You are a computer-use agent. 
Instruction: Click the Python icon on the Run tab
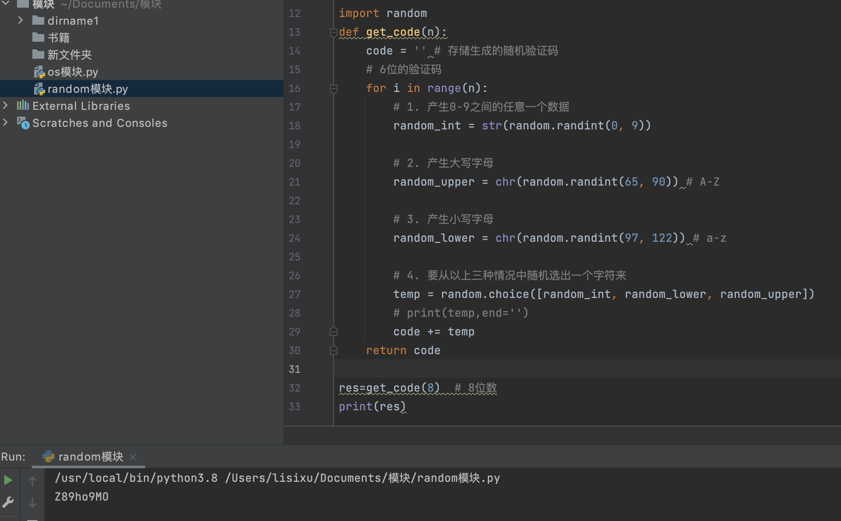click(49, 457)
